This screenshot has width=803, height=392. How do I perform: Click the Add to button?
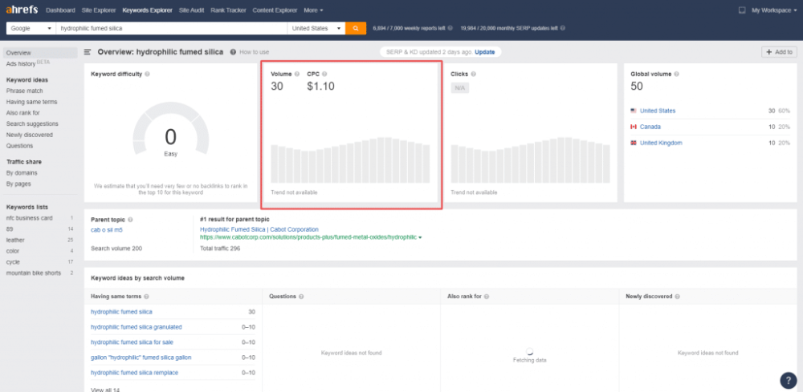pyautogui.click(x=779, y=52)
